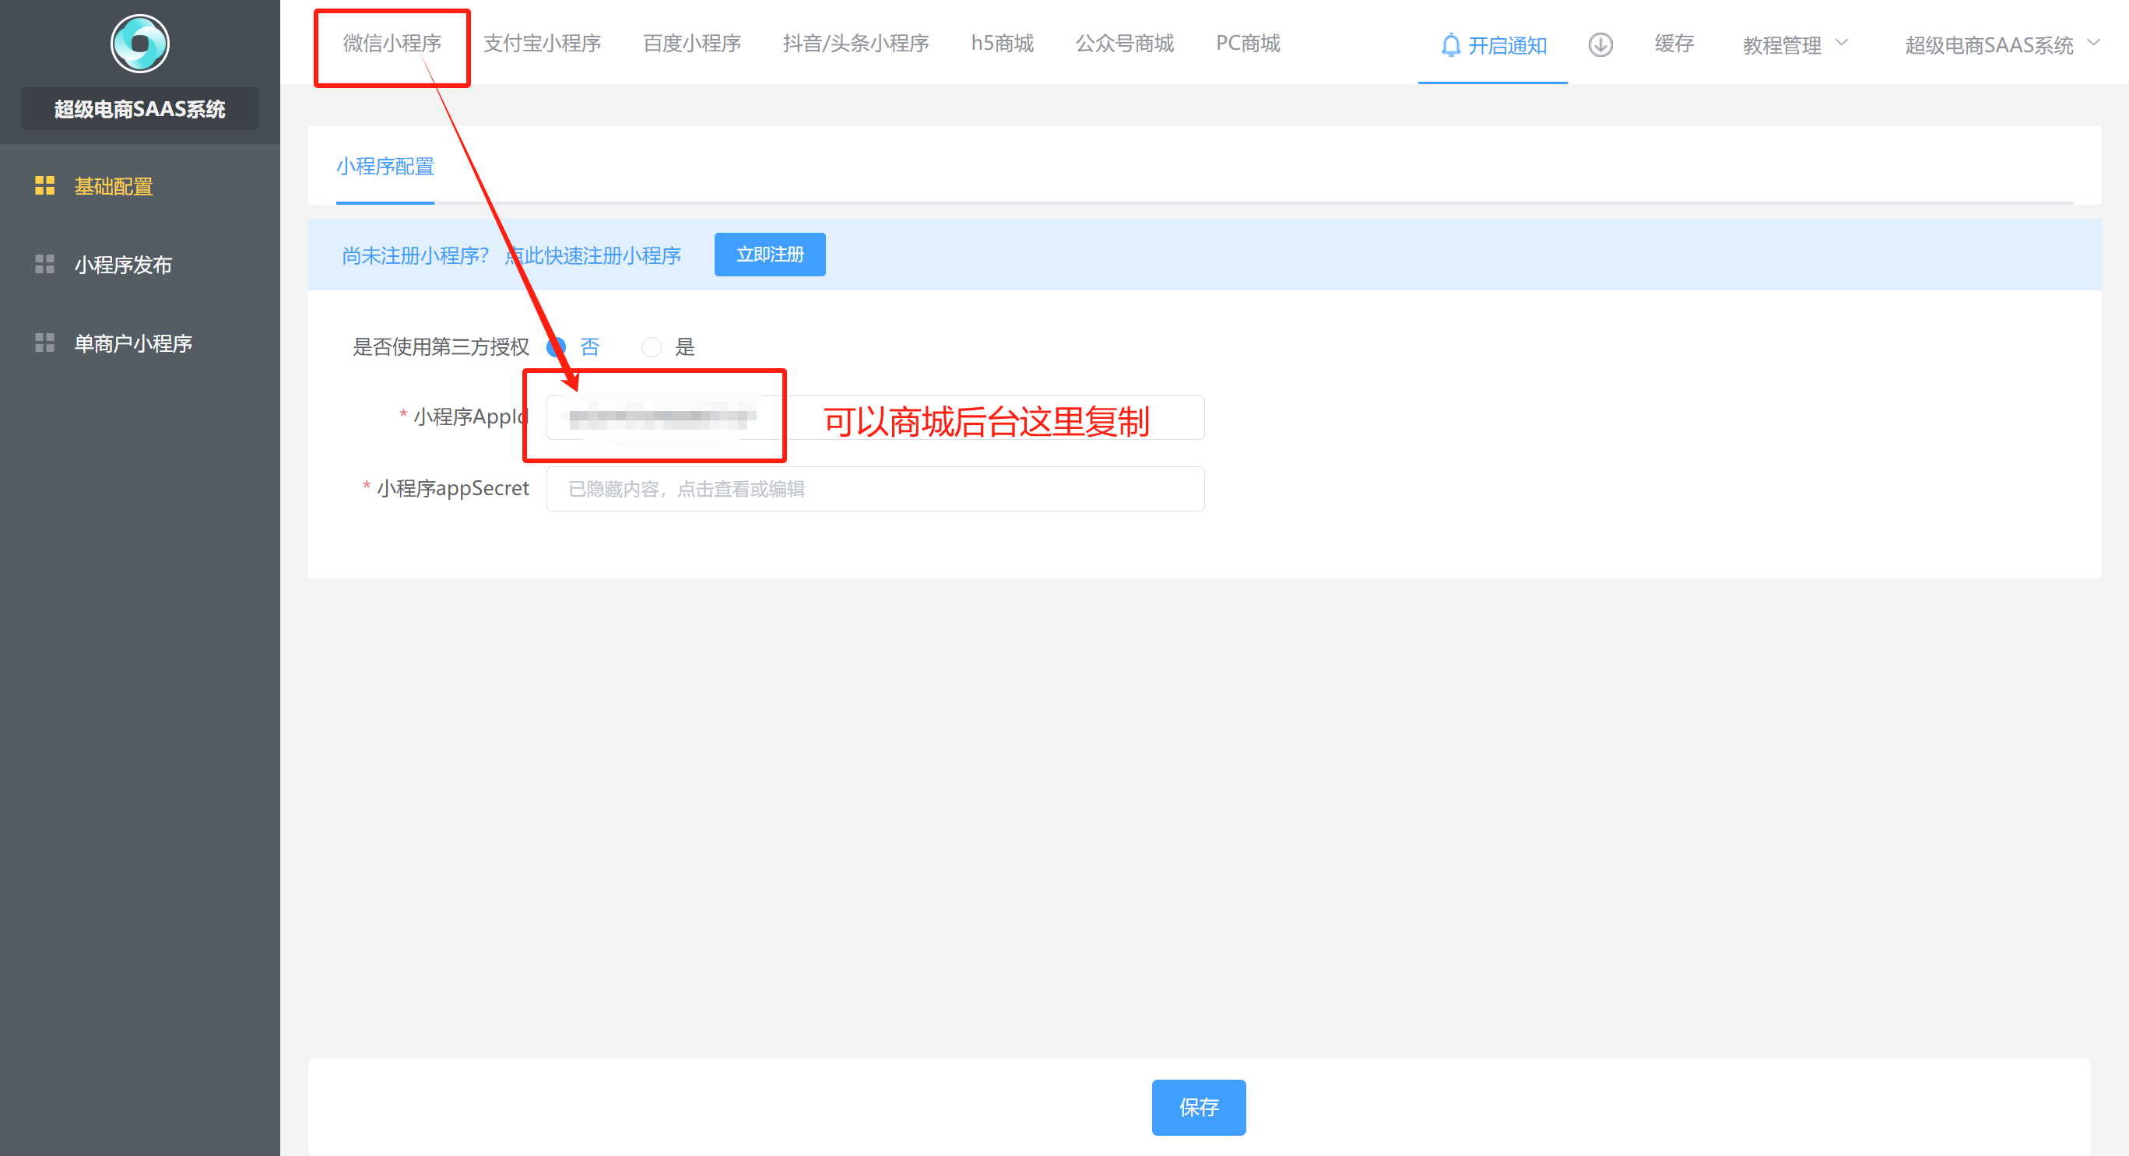
Task: Open the 百度小程序 tab
Action: (692, 43)
